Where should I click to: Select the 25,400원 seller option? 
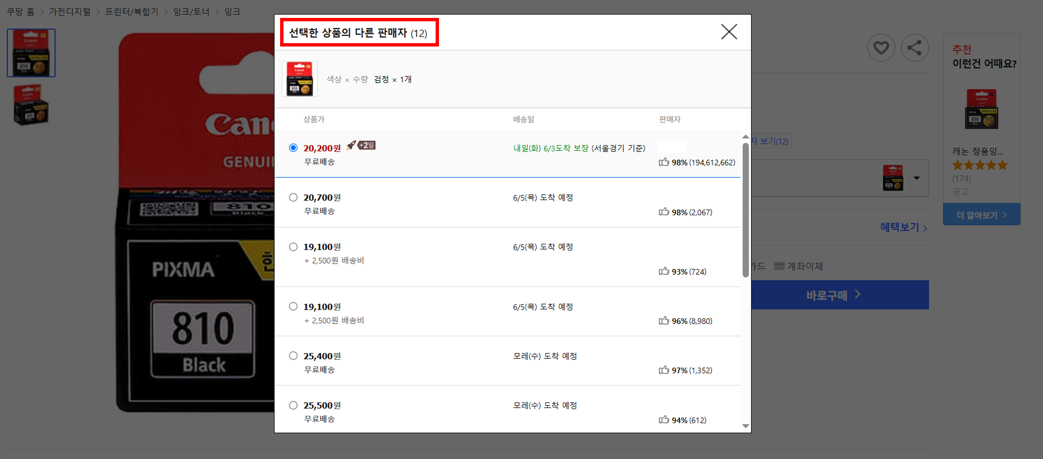coord(293,356)
